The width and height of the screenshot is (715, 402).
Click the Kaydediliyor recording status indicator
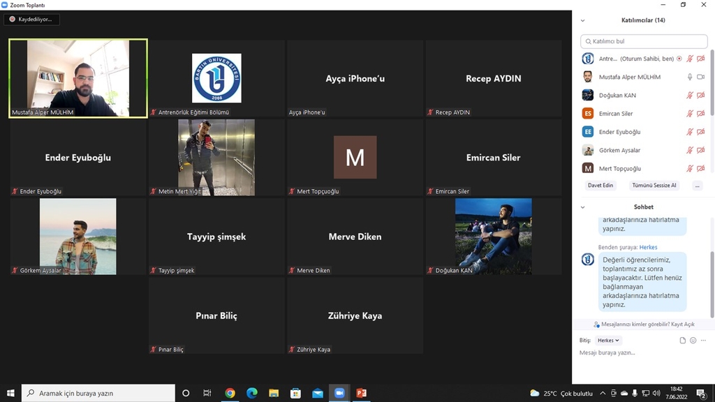31,20
